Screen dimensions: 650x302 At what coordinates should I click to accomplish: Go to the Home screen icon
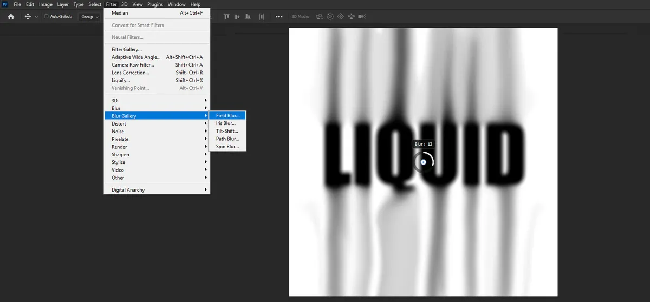click(10, 17)
